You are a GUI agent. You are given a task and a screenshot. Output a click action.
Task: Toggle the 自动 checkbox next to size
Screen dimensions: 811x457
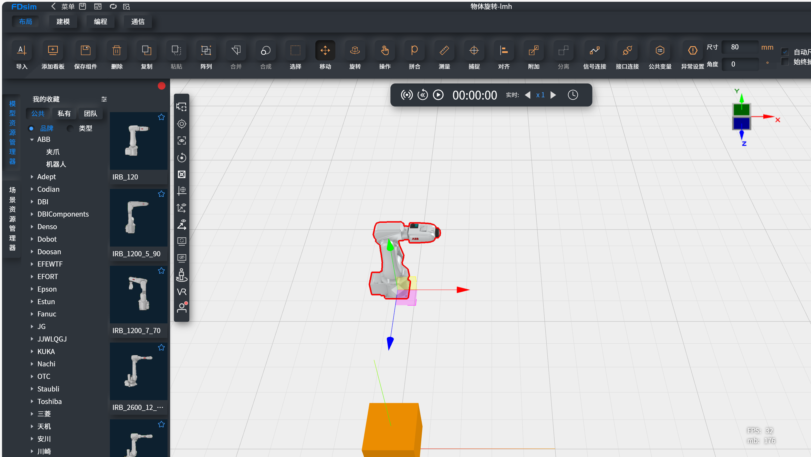point(785,52)
